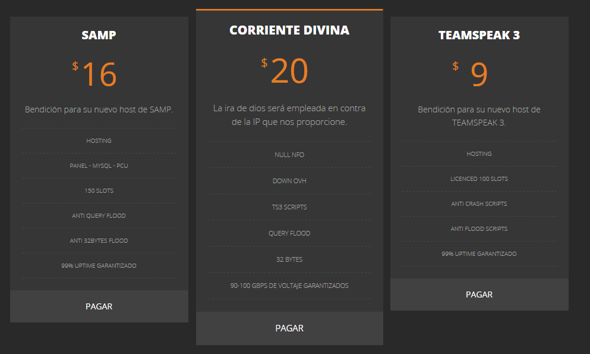This screenshot has height=354, width=590.
Task: Click HOSTING feature in SAMP plan
Action: tap(99, 140)
